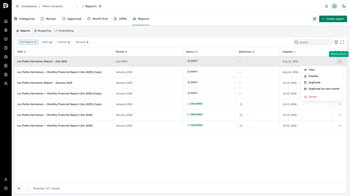
Task: Click 'Showing 7 of 7 results' text
Action: tap(46, 189)
